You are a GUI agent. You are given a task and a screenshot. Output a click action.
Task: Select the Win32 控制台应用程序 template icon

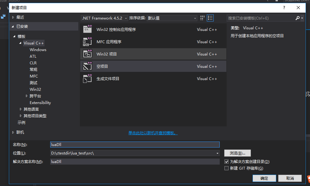pyautogui.click(x=87, y=29)
